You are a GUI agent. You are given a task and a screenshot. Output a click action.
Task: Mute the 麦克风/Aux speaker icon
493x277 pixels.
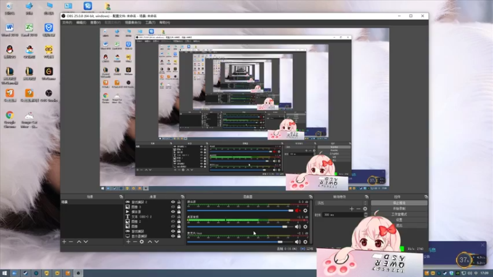[x=298, y=242]
